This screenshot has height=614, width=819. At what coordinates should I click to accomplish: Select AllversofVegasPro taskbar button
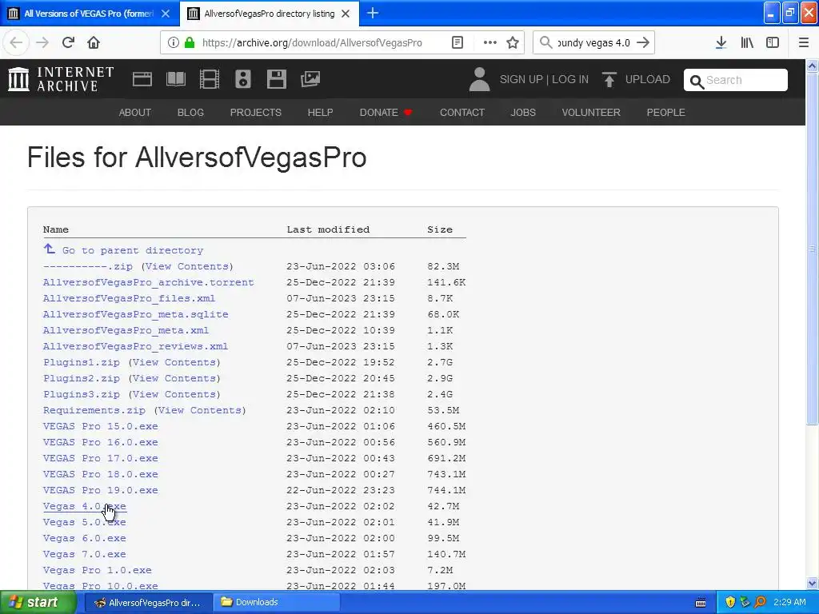148,603
